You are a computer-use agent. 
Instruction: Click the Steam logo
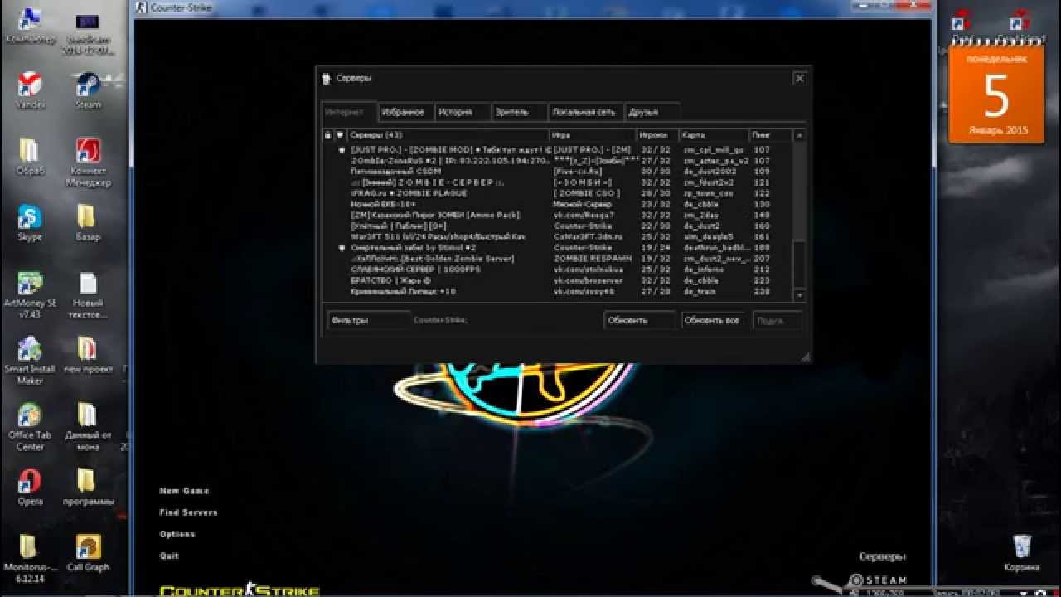[x=878, y=580]
